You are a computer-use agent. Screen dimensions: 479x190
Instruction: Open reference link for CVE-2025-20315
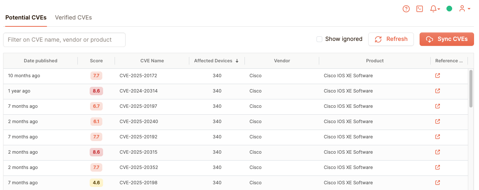click(x=438, y=152)
